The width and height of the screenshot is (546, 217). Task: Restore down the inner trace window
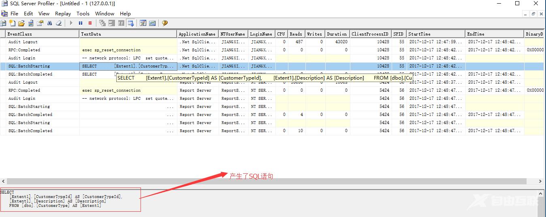tap(533, 13)
